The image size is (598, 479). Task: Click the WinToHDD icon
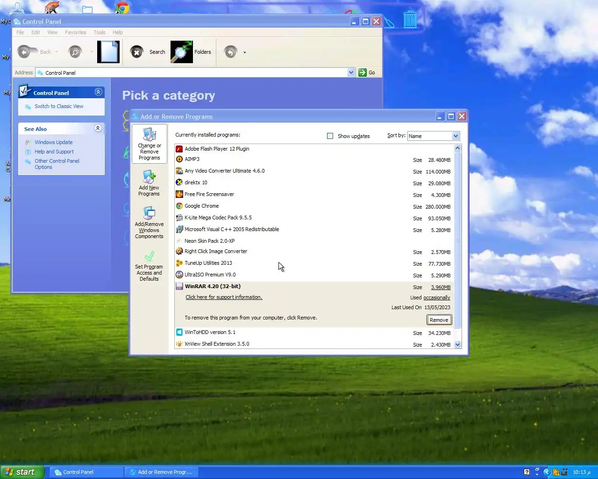tap(179, 332)
